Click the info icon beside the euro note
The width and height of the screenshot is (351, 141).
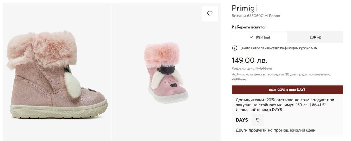(x=234, y=48)
